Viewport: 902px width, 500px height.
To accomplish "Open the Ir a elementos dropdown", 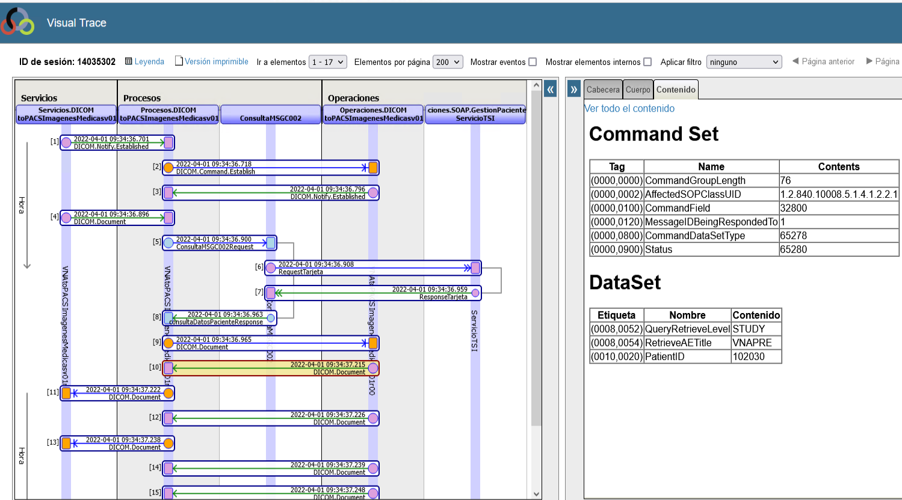I will (328, 62).
